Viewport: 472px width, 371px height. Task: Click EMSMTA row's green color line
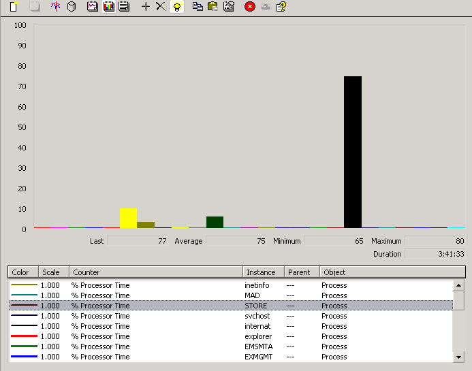[24, 346]
